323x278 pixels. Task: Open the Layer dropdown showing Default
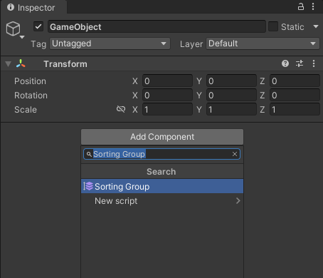click(x=263, y=43)
